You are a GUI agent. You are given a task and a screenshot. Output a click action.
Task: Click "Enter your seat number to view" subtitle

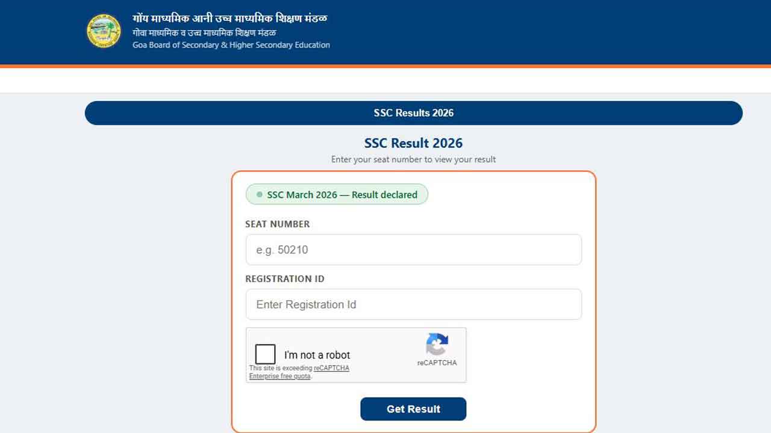pyautogui.click(x=413, y=159)
